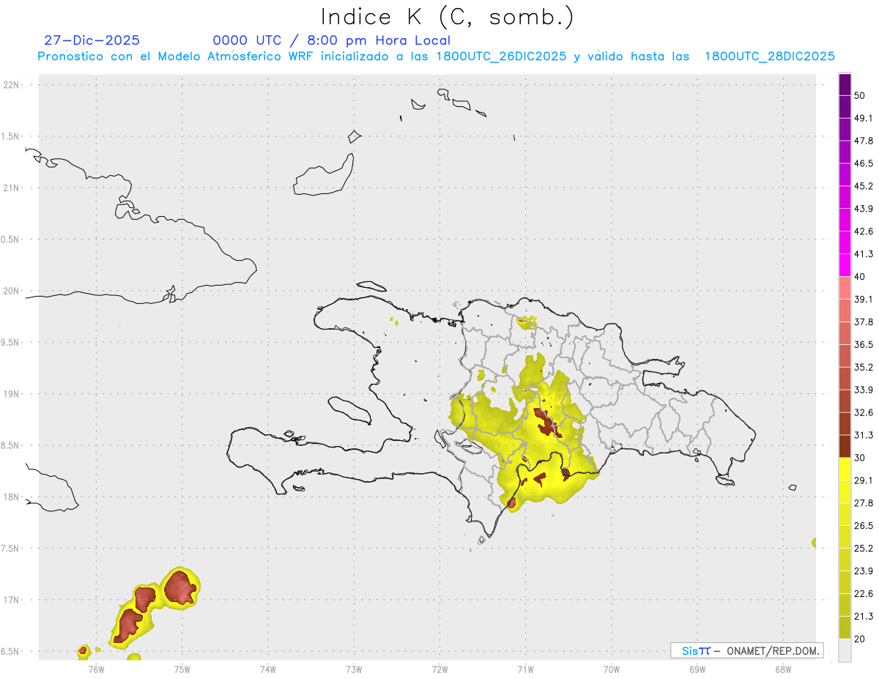Click the 'SisTT – ONAMET/REP.DOM.' credit box

click(747, 650)
